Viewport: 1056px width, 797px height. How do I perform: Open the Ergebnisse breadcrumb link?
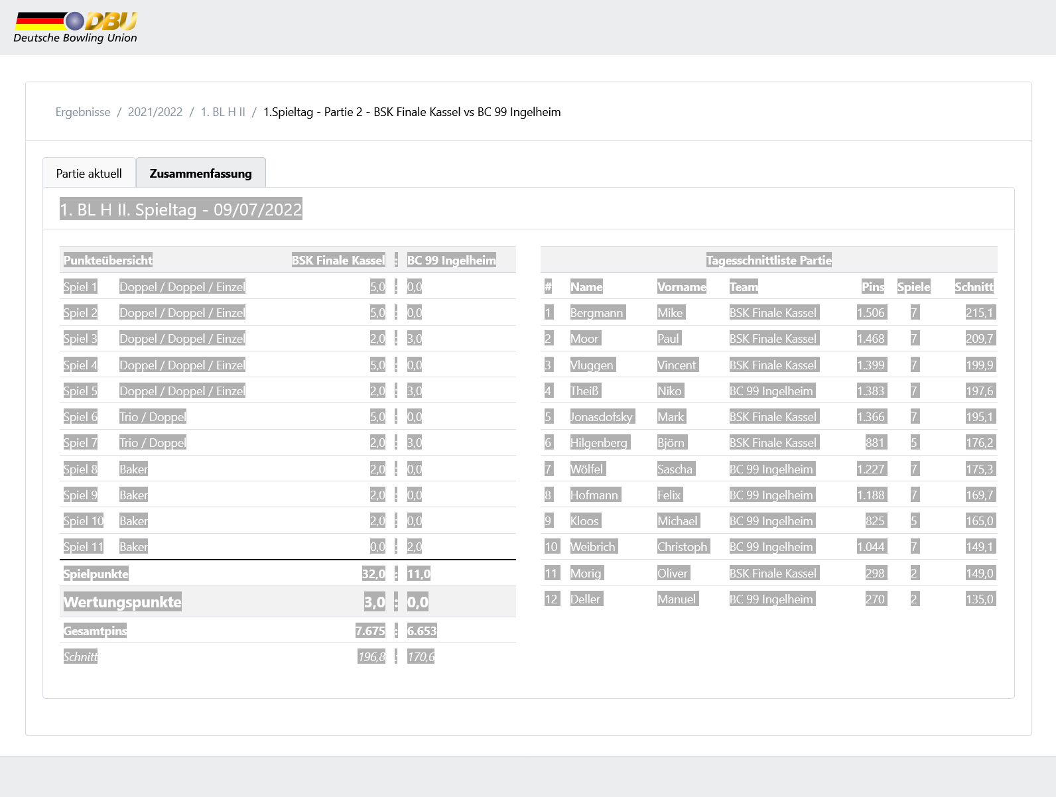point(83,112)
